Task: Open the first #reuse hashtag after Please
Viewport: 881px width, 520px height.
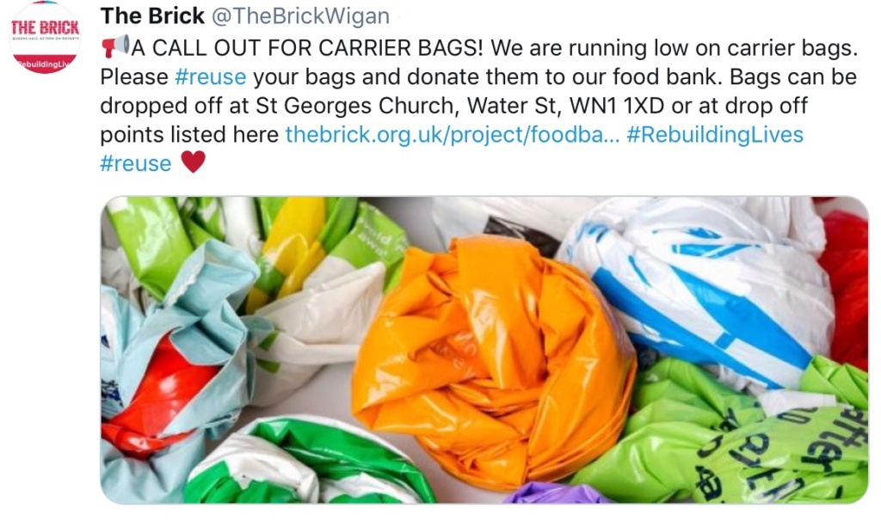Action: coord(210,77)
